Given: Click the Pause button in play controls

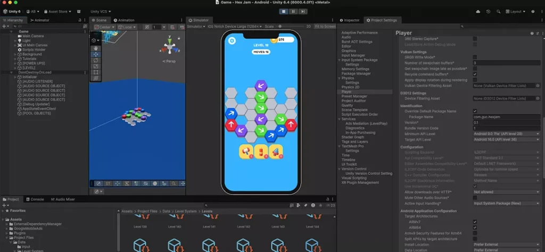Looking at the screenshot, I should 293,12.
